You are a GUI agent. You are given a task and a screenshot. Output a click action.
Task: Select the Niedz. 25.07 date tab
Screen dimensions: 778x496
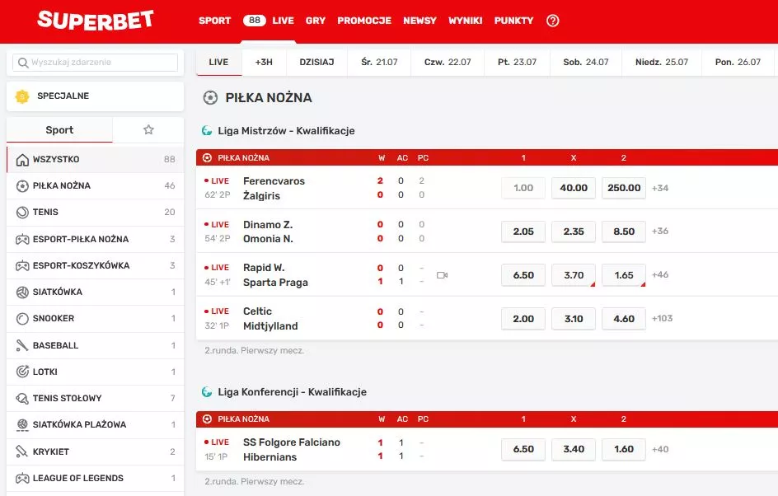[662, 63]
